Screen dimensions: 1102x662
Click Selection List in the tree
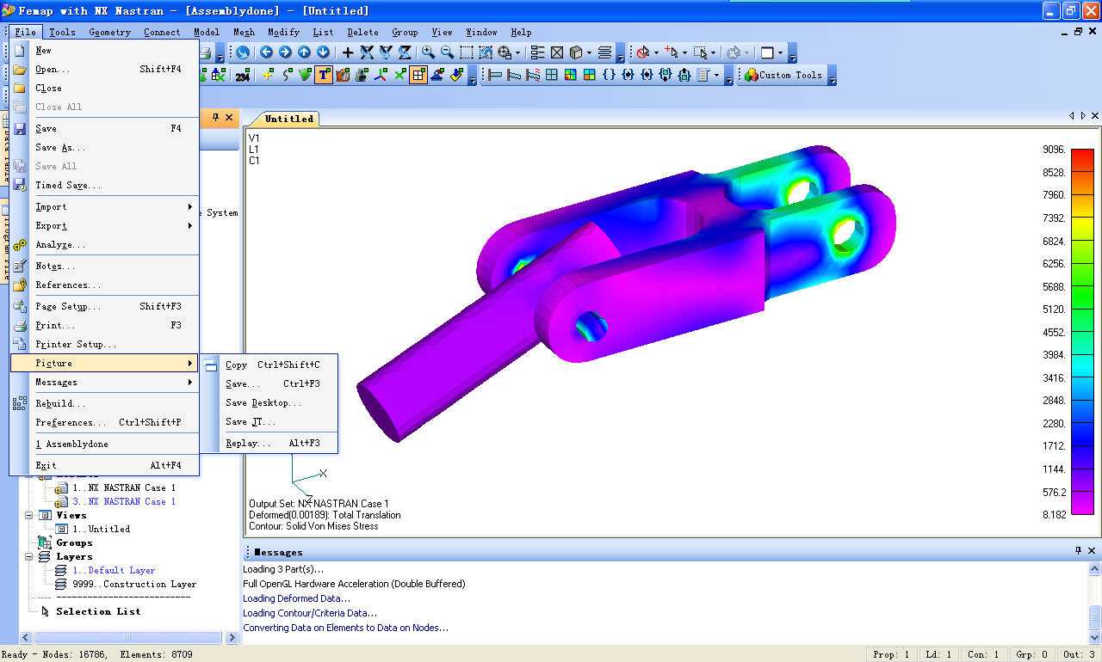[98, 611]
